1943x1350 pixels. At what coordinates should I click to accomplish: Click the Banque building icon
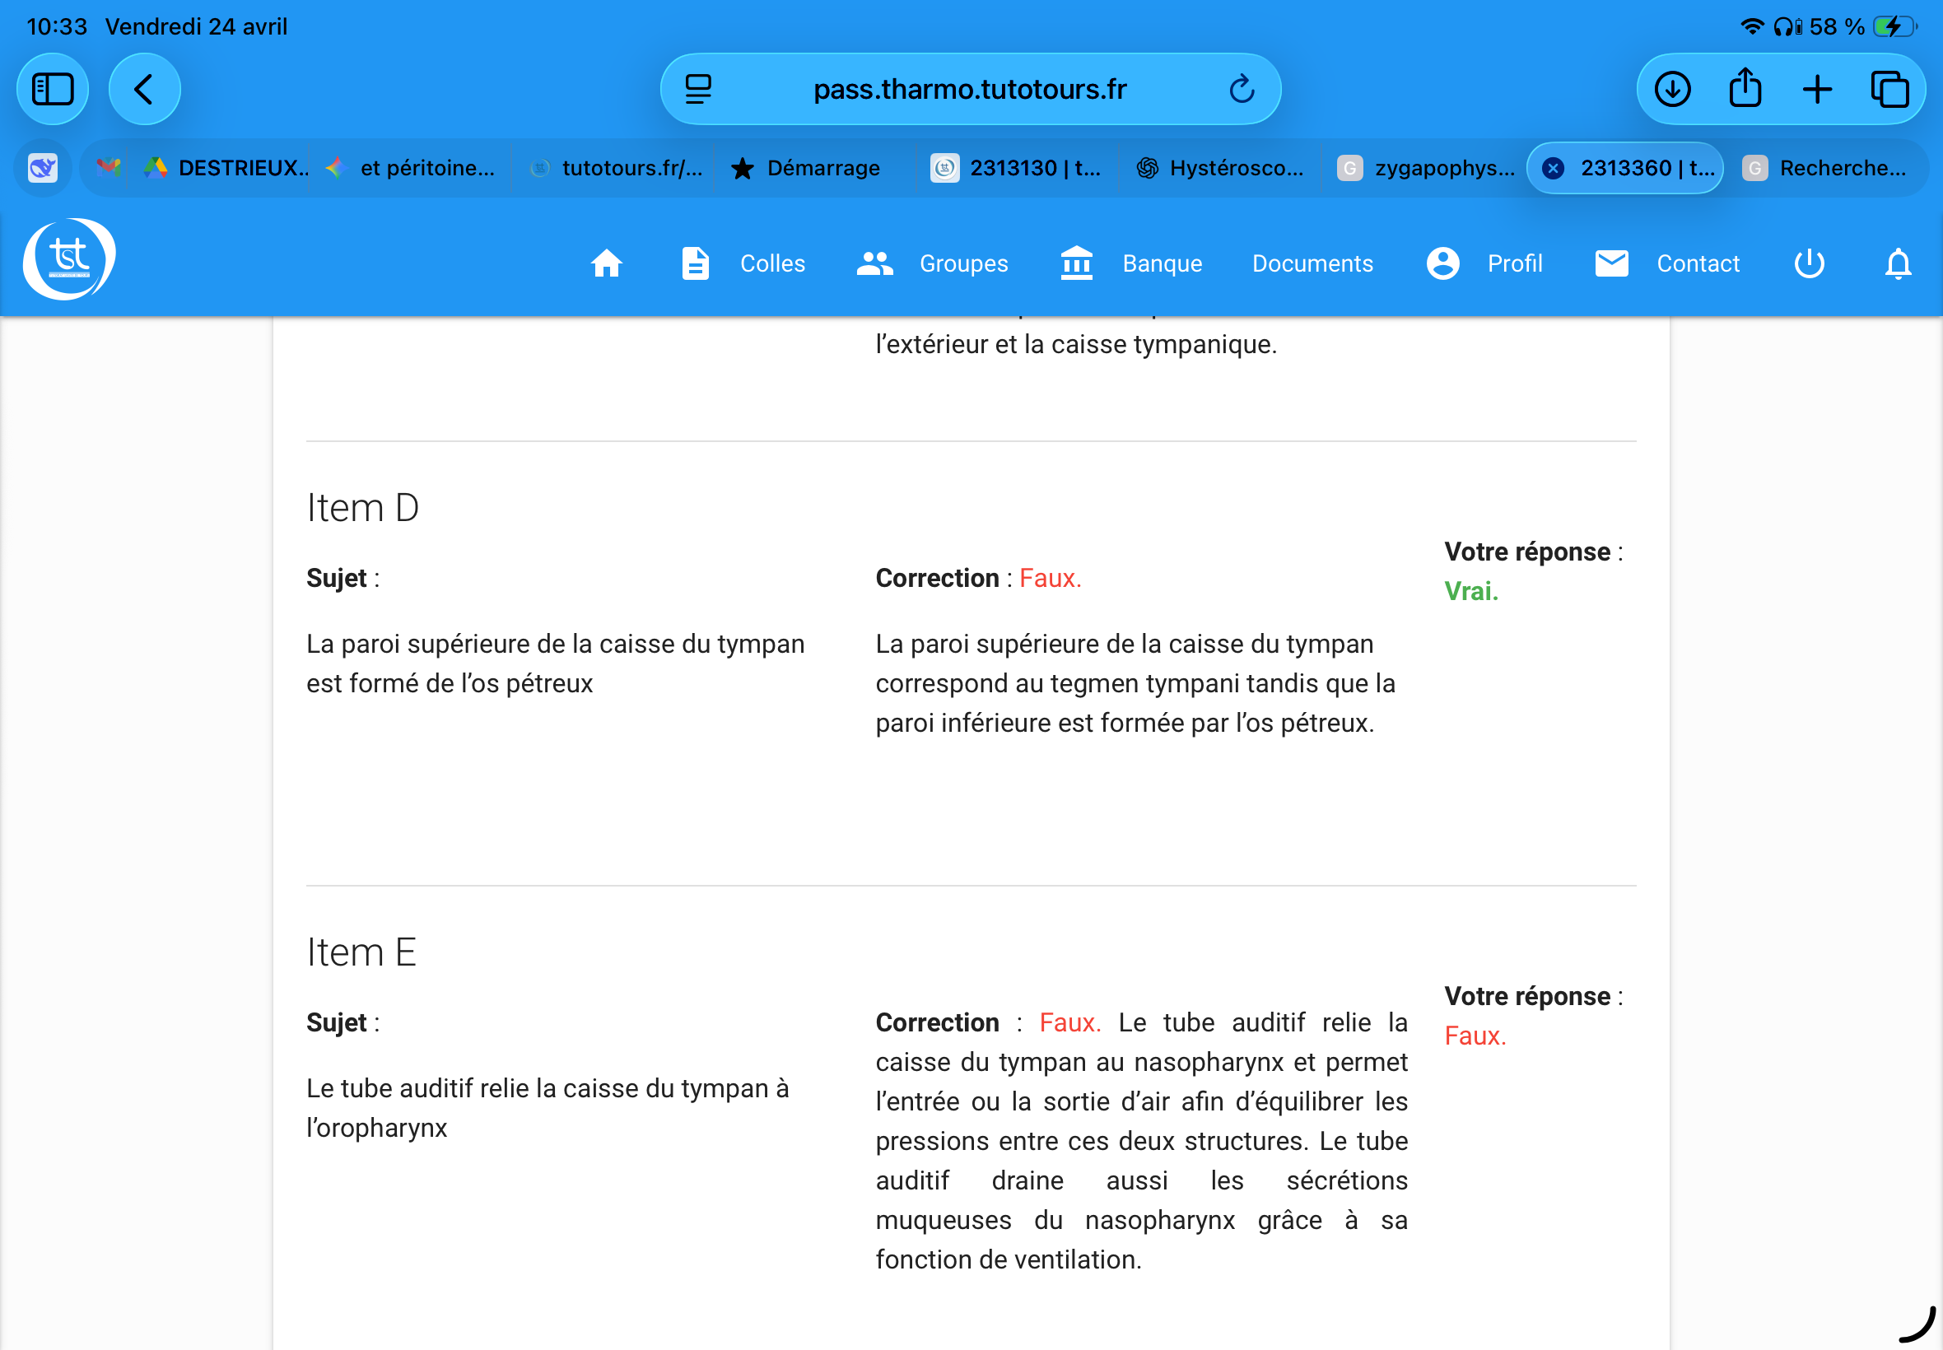point(1076,263)
